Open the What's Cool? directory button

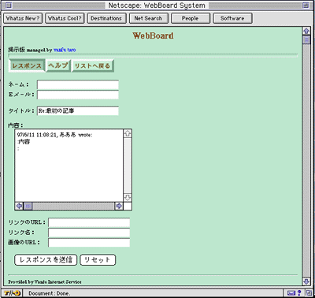[65, 18]
